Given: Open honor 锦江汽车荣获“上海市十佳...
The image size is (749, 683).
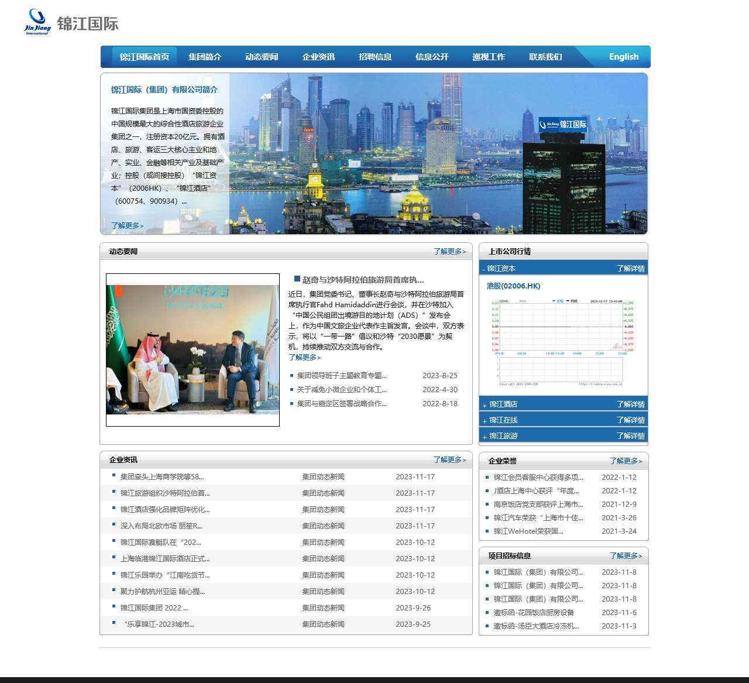Looking at the screenshot, I should tap(538, 518).
